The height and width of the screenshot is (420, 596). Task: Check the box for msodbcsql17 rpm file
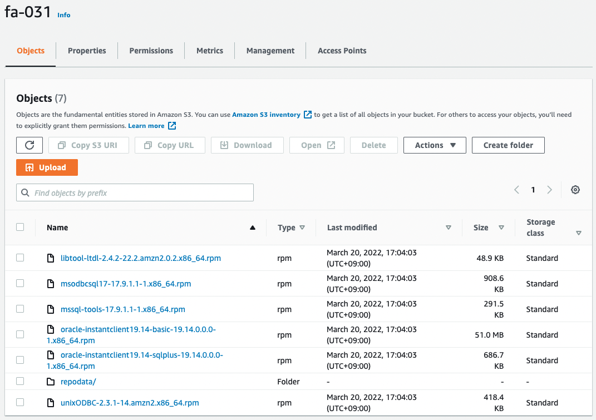20,283
